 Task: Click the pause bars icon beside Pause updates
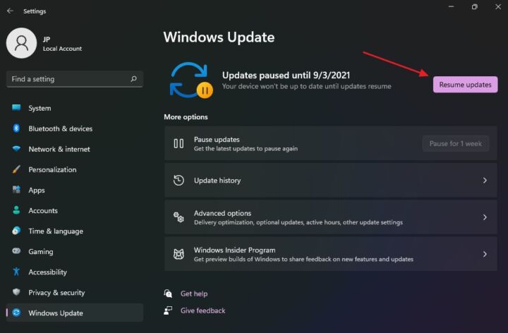179,143
